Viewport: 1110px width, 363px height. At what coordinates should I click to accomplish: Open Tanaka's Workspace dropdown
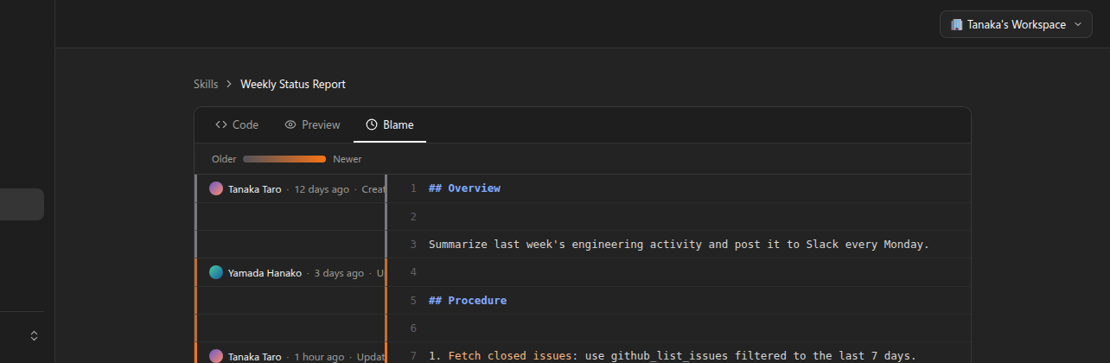(x=1016, y=24)
